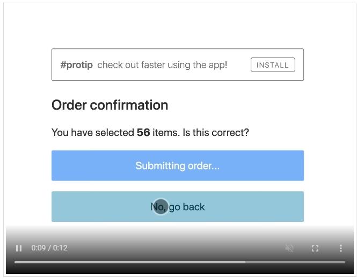Pause the video playback
357x280 pixels.
pyautogui.click(x=19, y=248)
